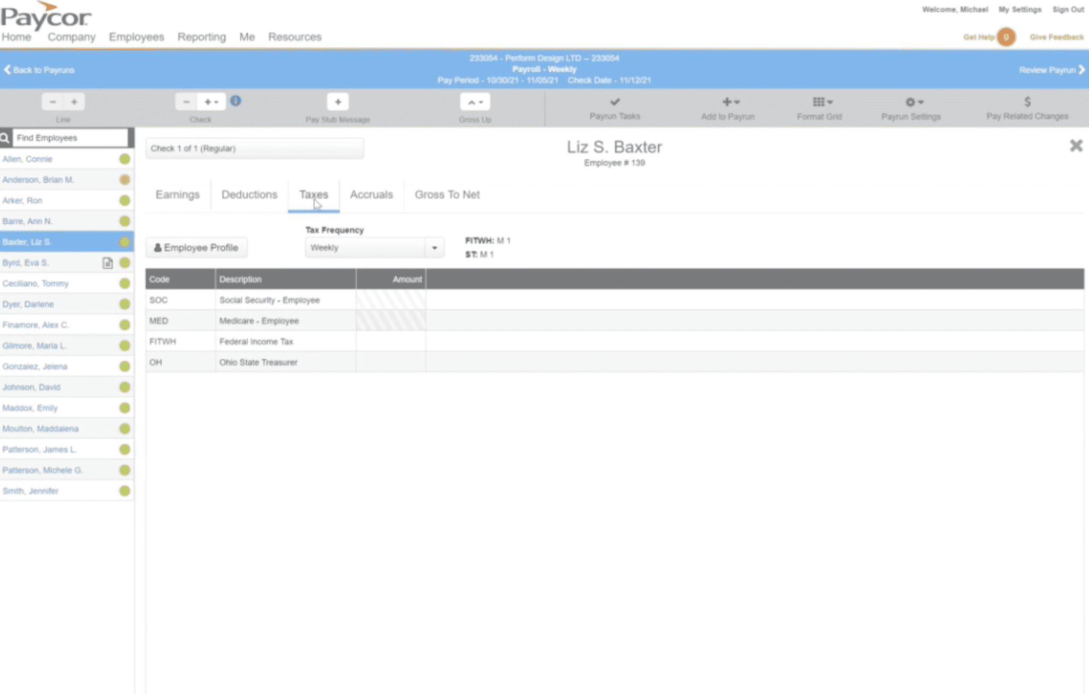1089x694 pixels.
Task: Click the Add to Payrun plus icon
Action: 727,101
